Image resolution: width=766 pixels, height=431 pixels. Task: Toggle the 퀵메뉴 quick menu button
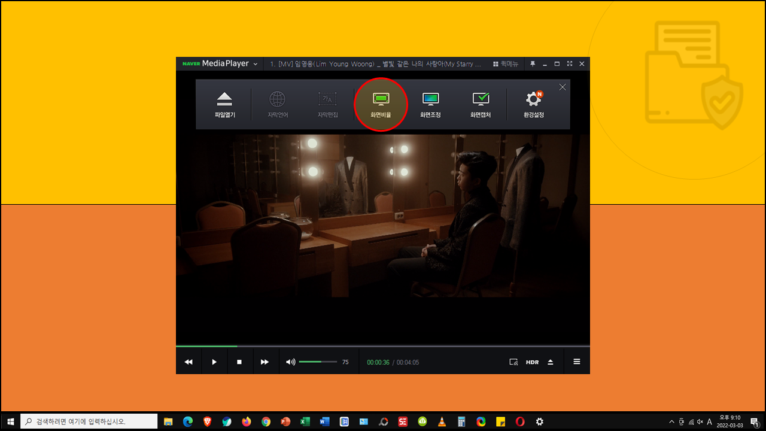coord(506,64)
